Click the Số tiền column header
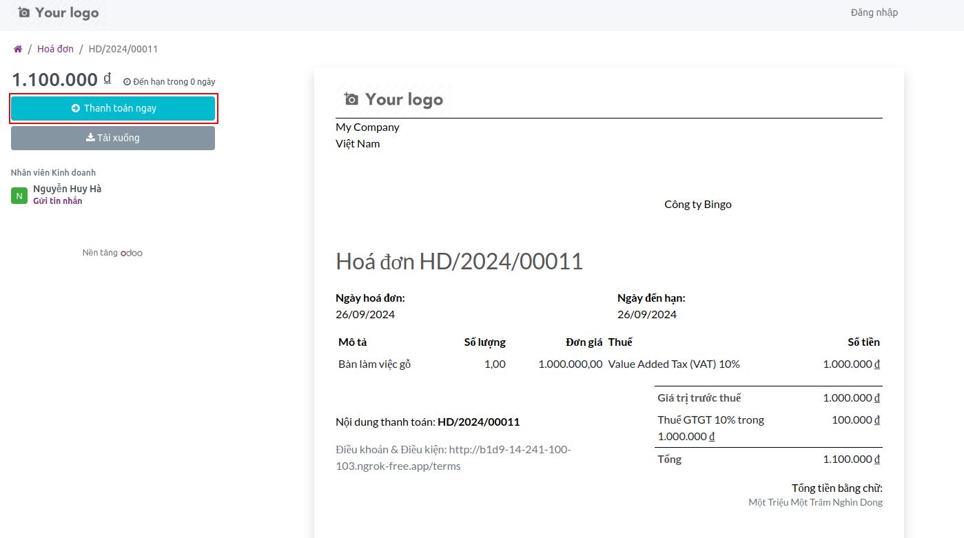964x538 pixels. 863,342
